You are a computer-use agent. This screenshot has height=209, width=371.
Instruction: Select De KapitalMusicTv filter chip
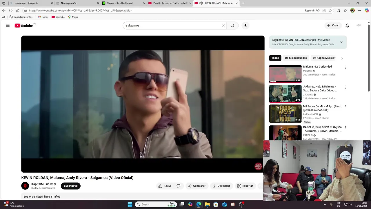[x=324, y=58]
